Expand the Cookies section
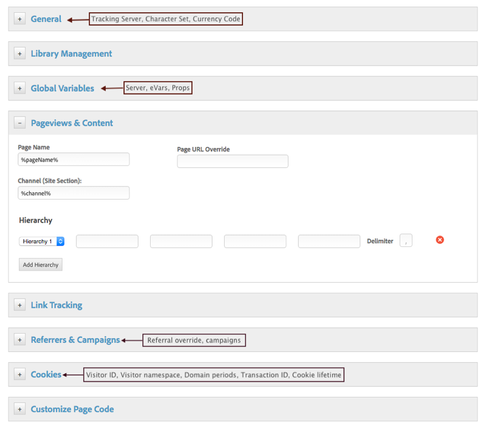This screenshot has height=426, width=489. (x=19, y=374)
